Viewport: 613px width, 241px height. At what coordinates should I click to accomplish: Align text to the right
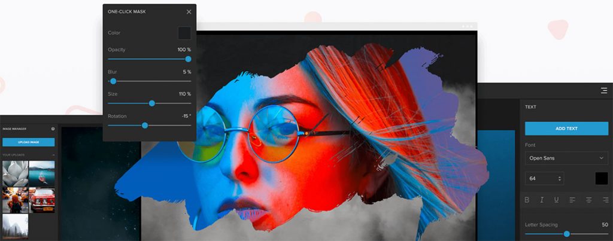605,200
